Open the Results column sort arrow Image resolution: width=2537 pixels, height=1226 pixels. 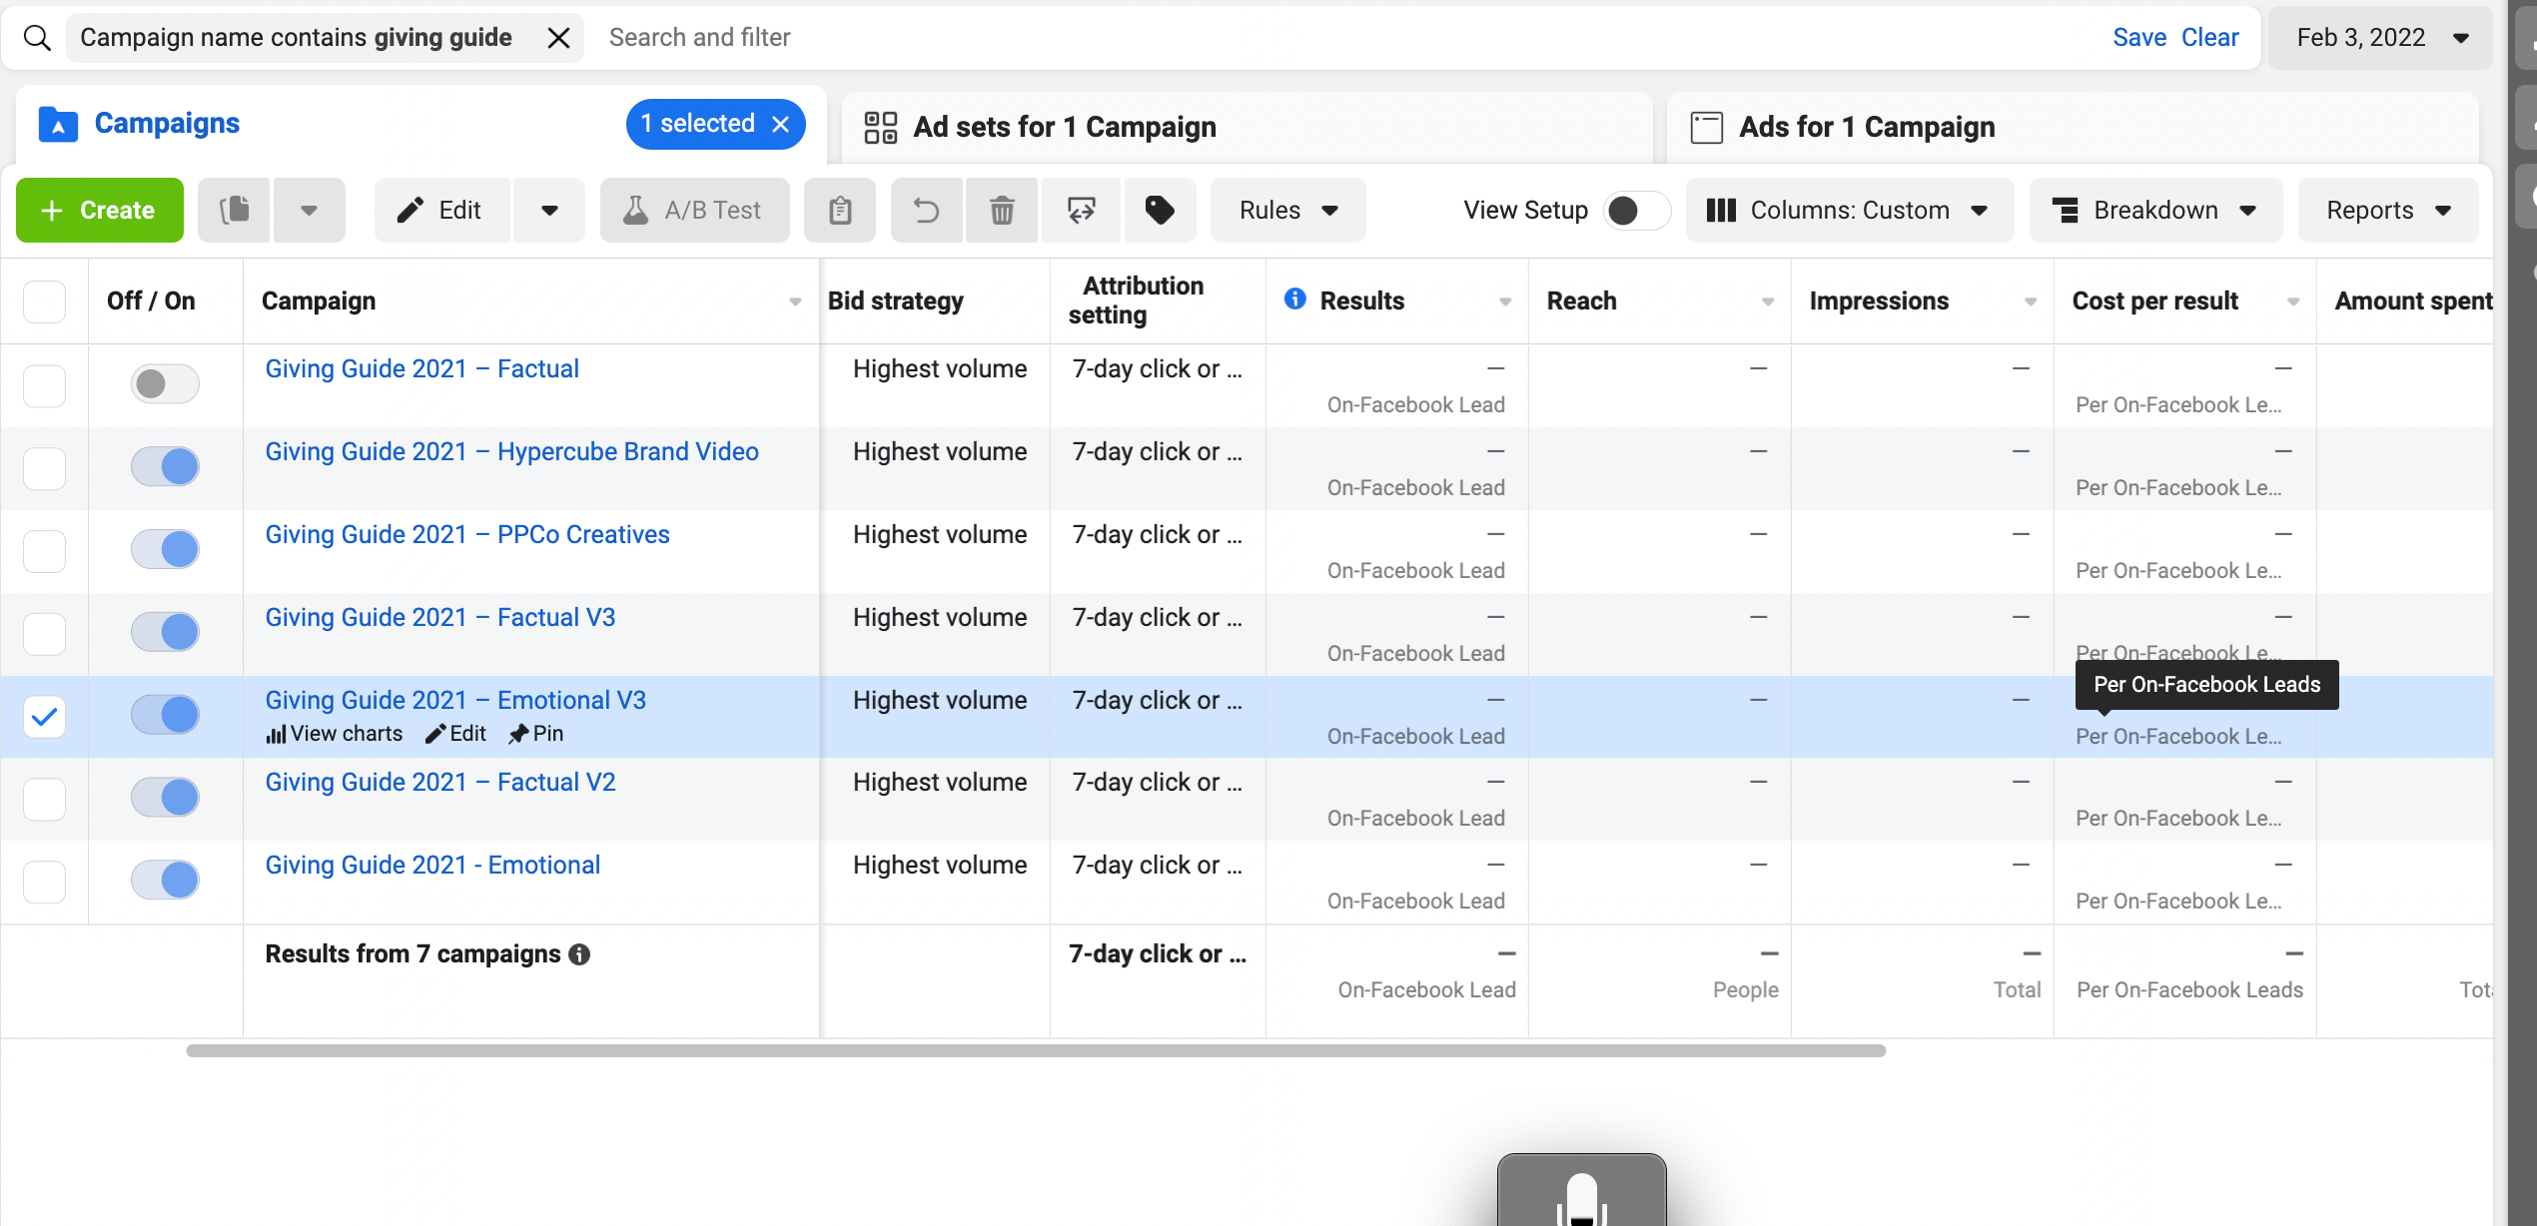1505,302
